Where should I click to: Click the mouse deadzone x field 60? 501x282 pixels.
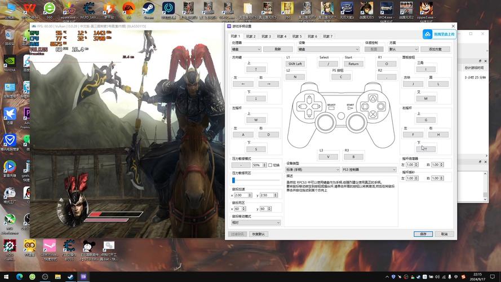(240, 209)
